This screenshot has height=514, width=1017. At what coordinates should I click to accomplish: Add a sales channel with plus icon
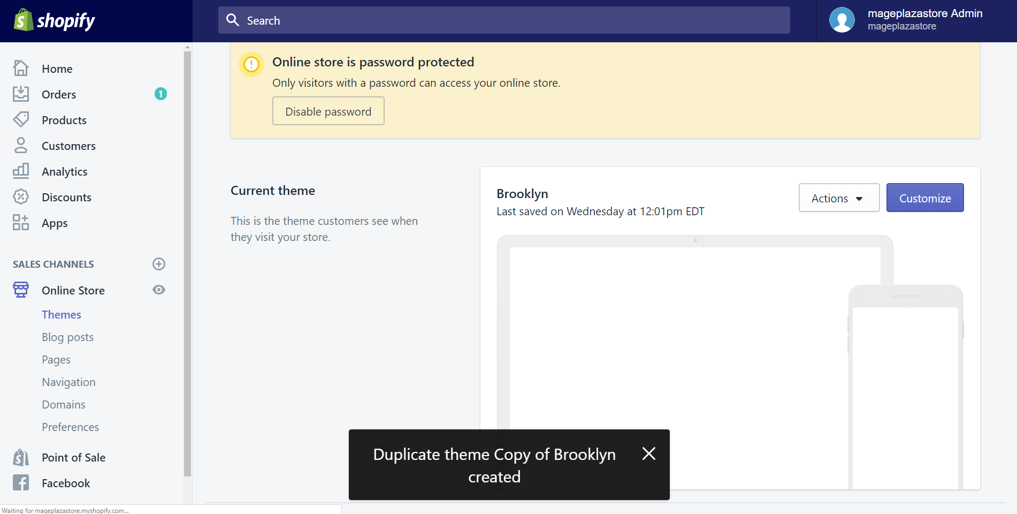click(x=159, y=264)
